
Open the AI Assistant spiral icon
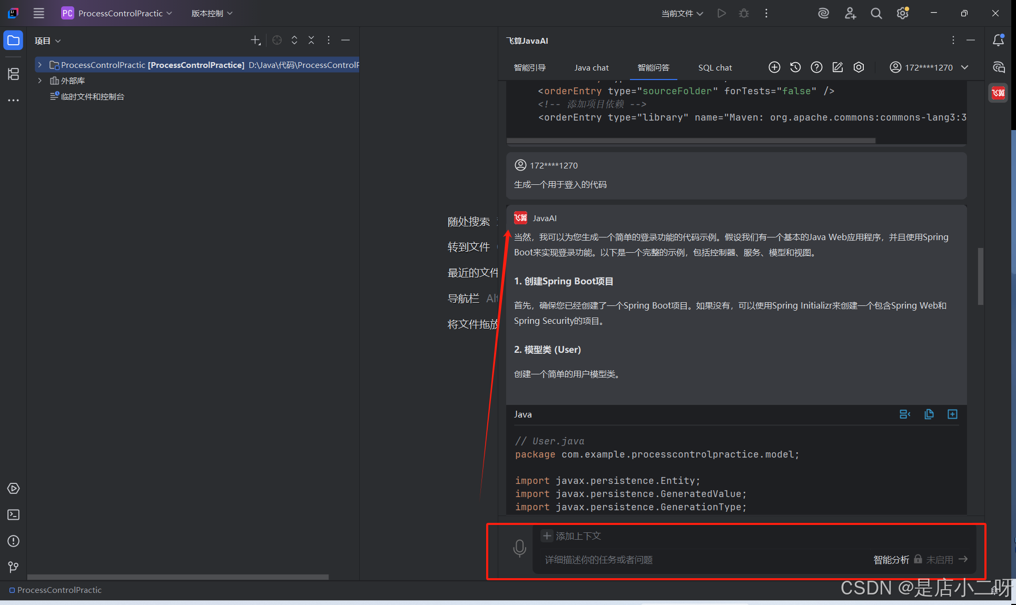823,13
